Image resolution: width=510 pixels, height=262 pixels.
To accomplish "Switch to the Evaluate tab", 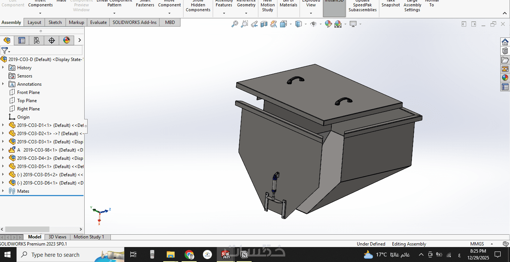I will coord(98,22).
